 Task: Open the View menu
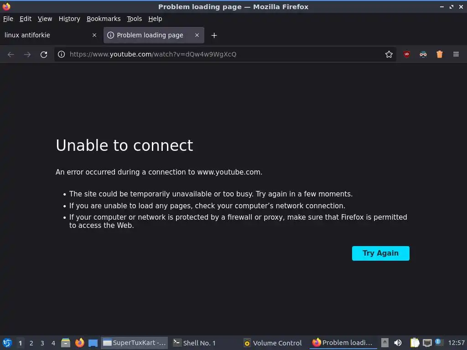pyautogui.click(x=45, y=19)
